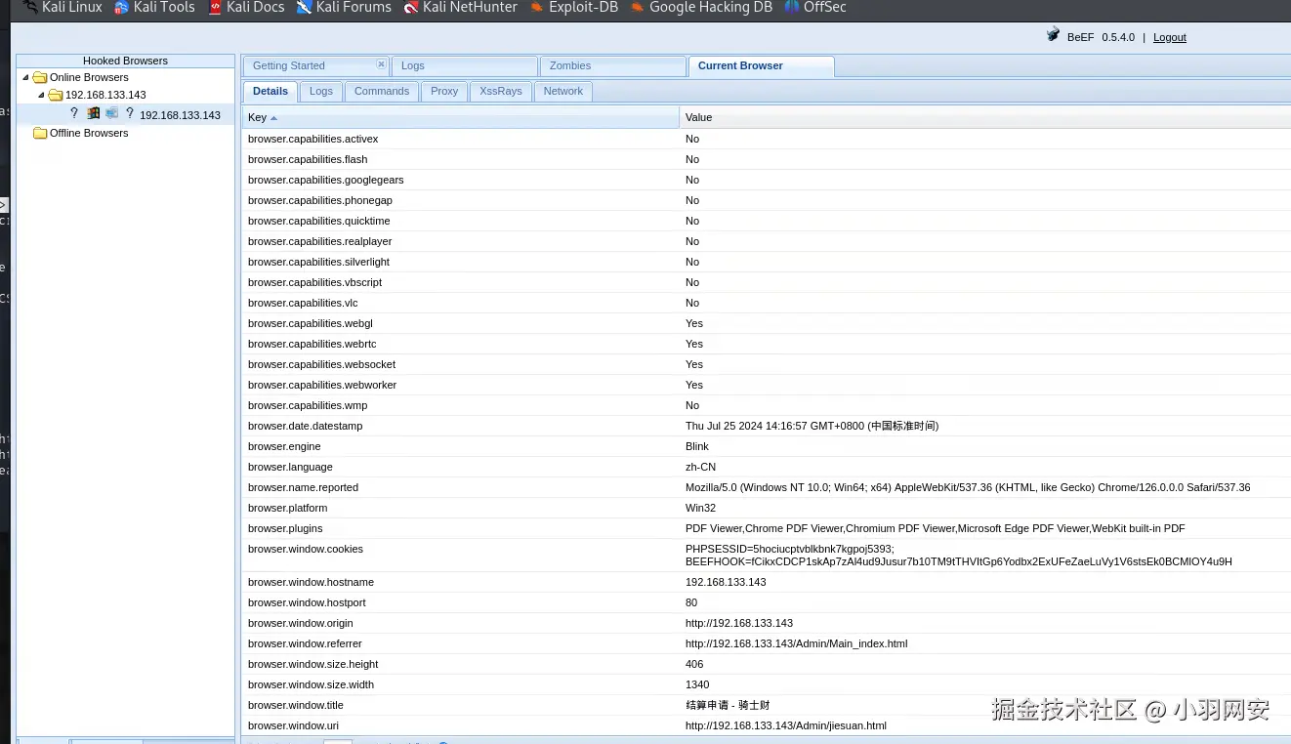Open the XssRays sub-tab
Screen dimensions: 1291x744
click(x=501, y=91)
